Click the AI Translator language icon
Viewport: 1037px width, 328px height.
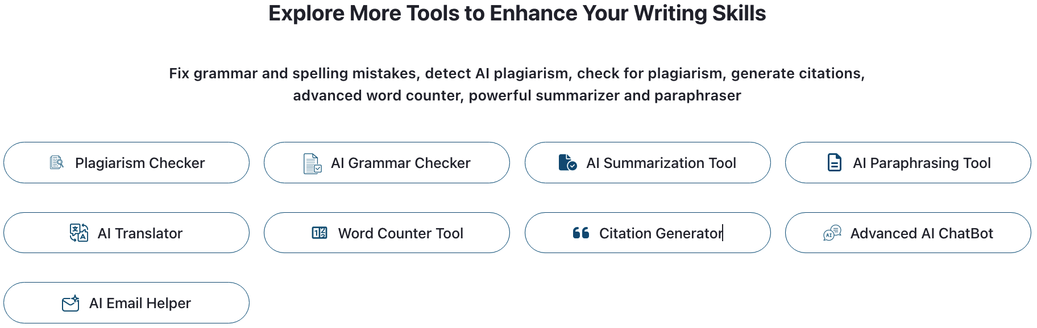[79, 233]
